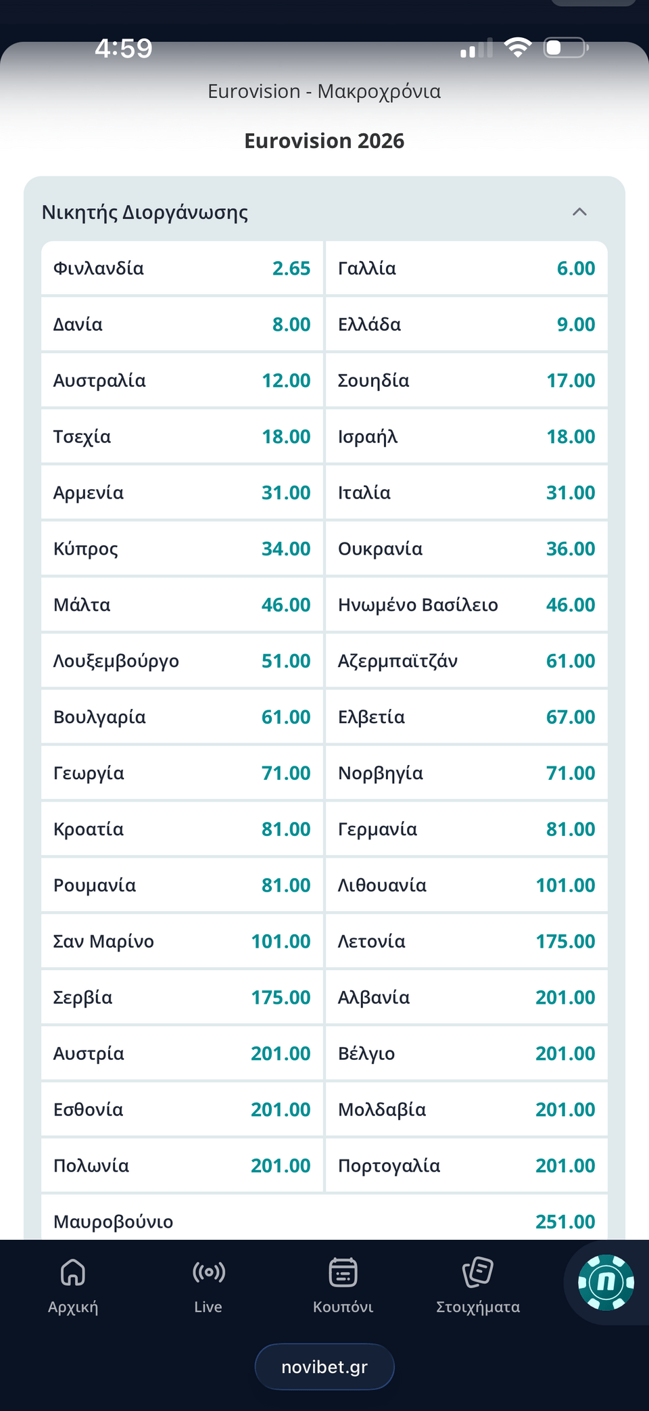The height and width of the screenshot is (1411, 649).
Task: Collapse the Νικητής Διοργάνωσης section chevron
Action: tap(579, 212)
